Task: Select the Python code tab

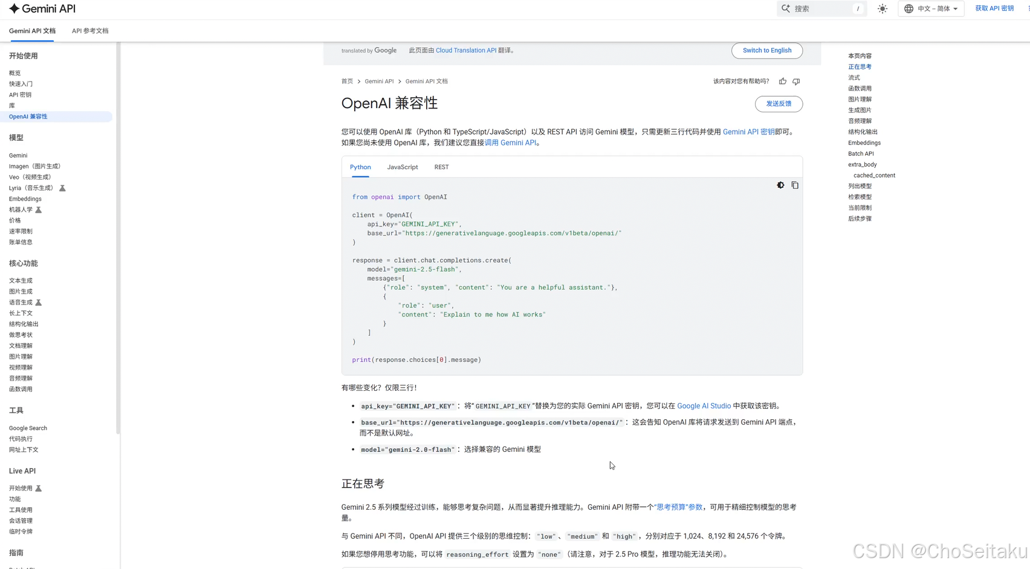Action: (x=360, y=167)
